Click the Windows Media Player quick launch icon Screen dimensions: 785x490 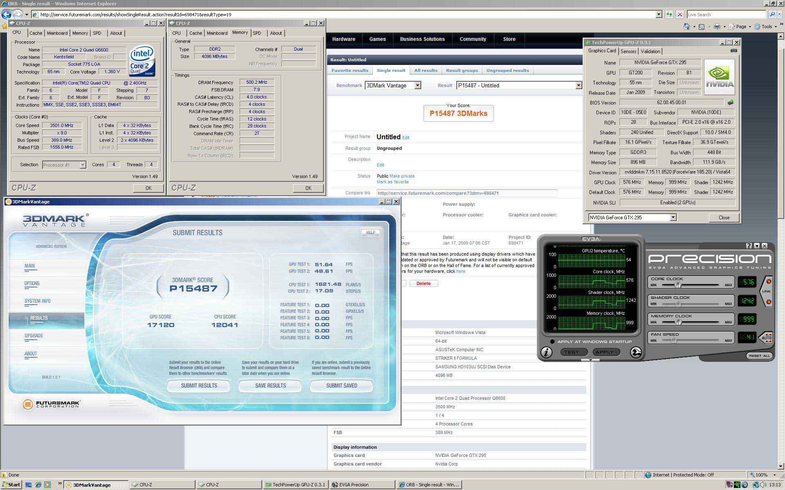coord(47,485)
